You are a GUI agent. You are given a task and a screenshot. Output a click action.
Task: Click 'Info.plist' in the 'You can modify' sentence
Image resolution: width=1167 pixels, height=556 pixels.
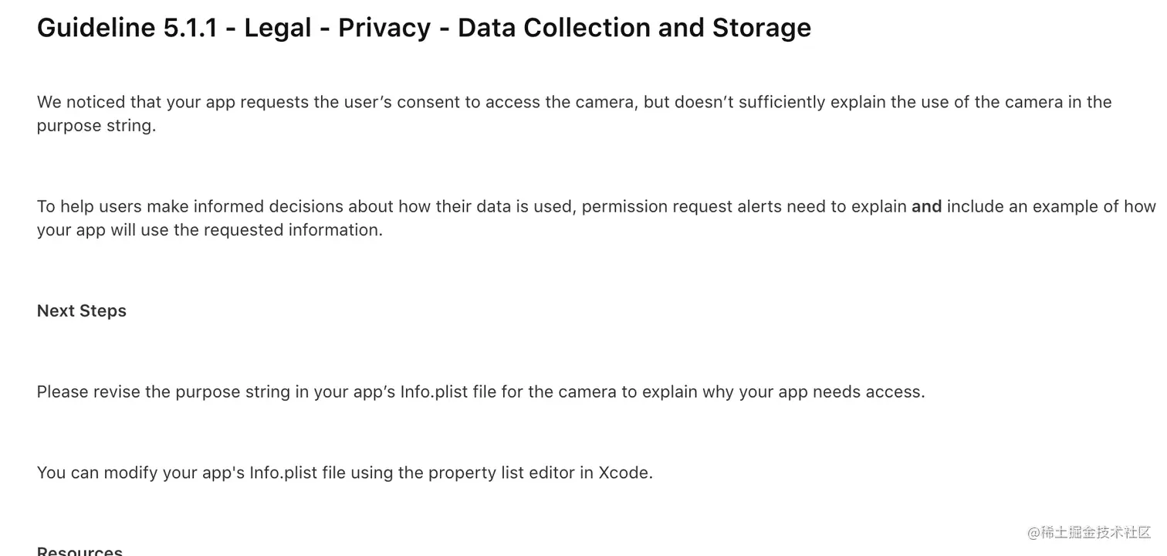pos(283,473)
